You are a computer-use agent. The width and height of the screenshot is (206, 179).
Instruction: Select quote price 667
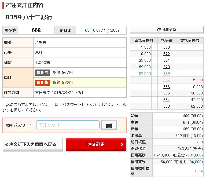(167, 80)
